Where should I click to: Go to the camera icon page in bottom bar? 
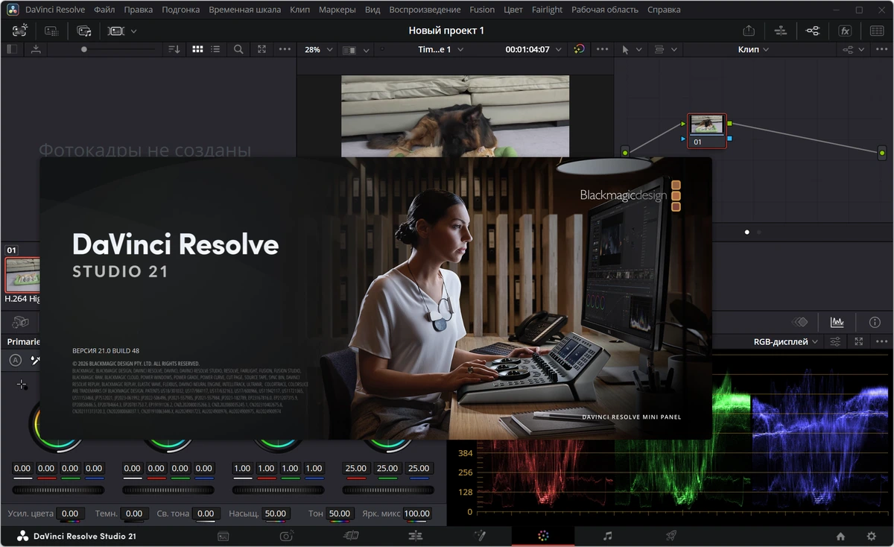click(x=287, y=536)
